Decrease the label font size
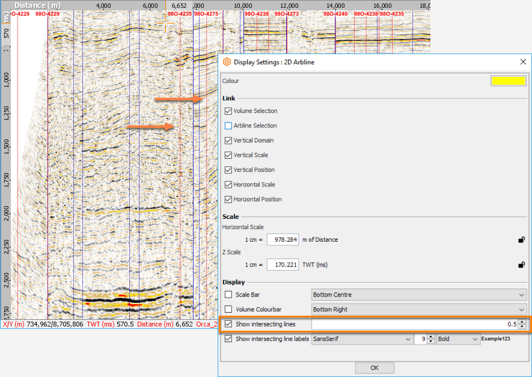This screenshot has width=532, height=377. [x=431, y=342]
